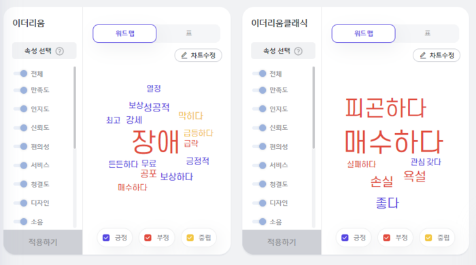Click the word 피곤하다 in 이더리움클래식 word cloud
Viewport: 476px width, 265px height.
coord(386,107)
